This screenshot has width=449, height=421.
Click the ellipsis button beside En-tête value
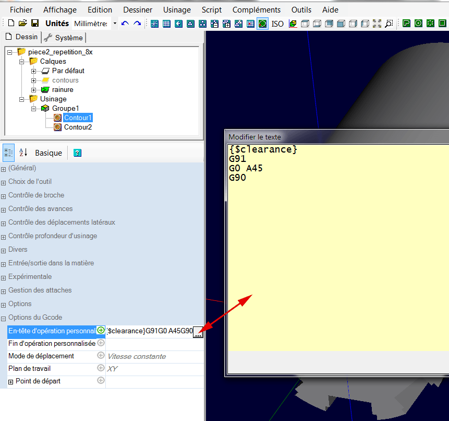[198, 332]
